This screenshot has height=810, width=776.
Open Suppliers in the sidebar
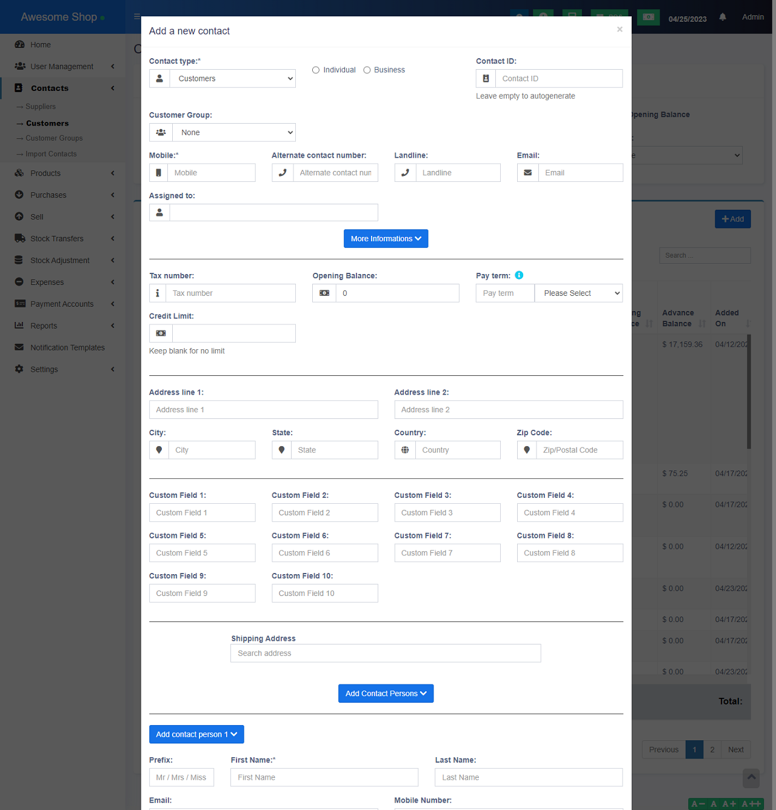coord(41,107)
